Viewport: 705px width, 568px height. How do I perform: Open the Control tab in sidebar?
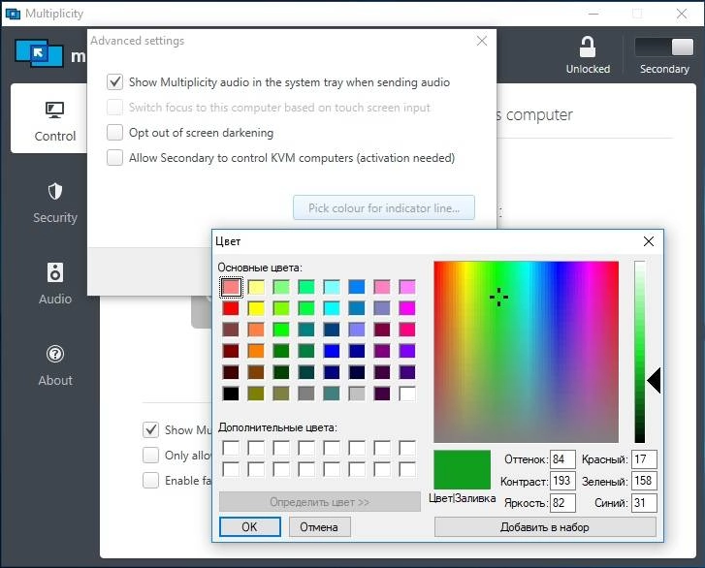coord(49,118)
